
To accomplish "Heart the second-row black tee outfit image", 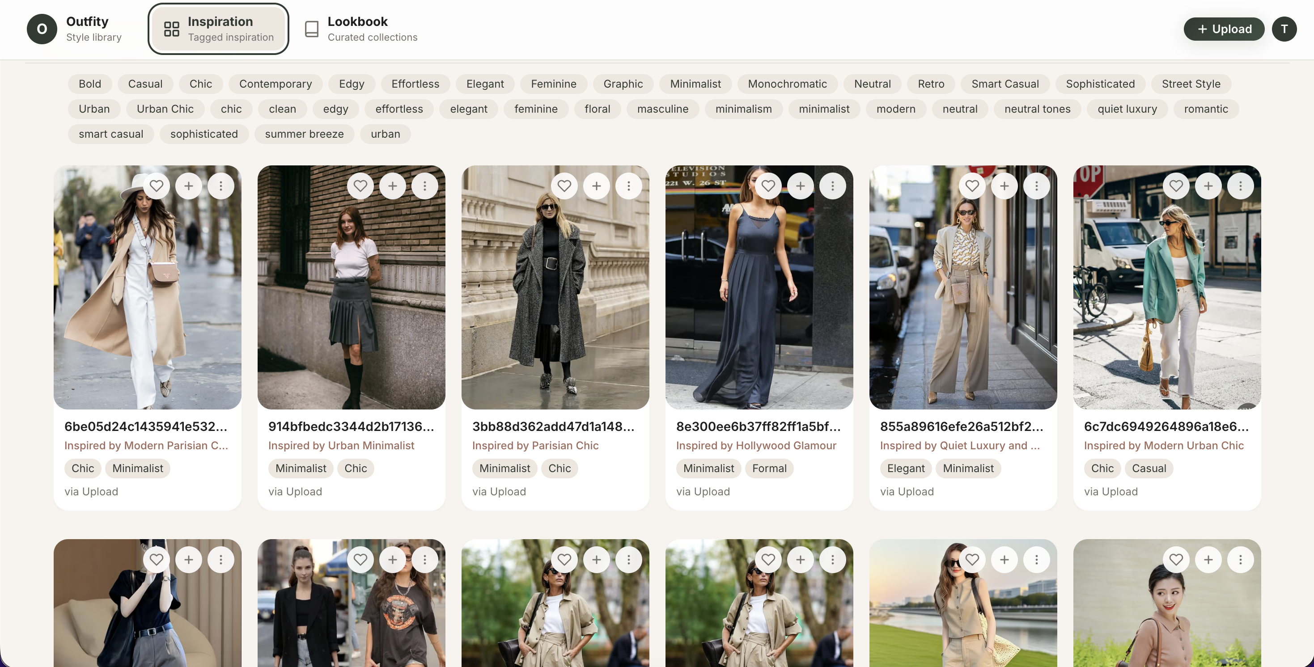I will [157, 560].
